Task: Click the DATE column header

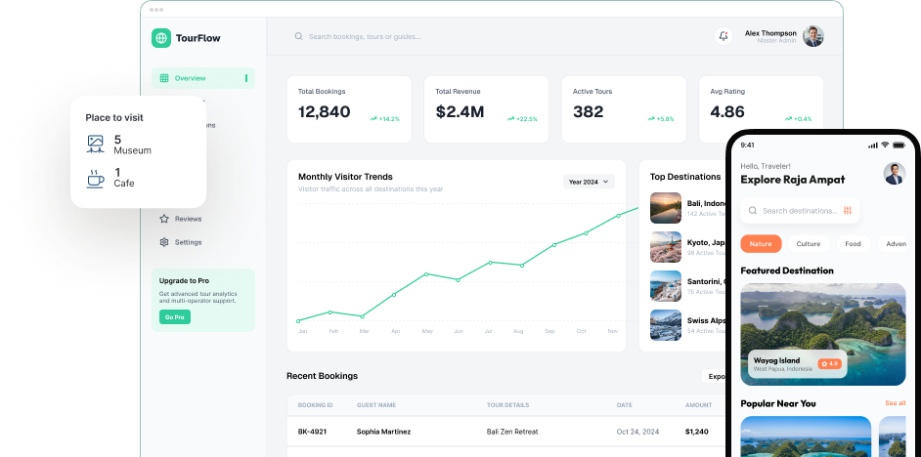Action: (625, 405)
